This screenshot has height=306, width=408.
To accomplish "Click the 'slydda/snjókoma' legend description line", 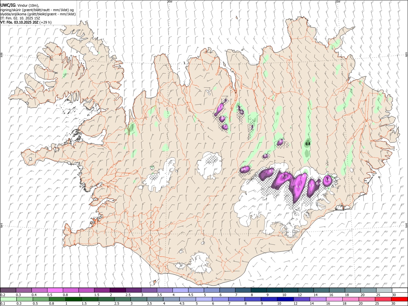I will pyautogui.click(x=38, y=14).
